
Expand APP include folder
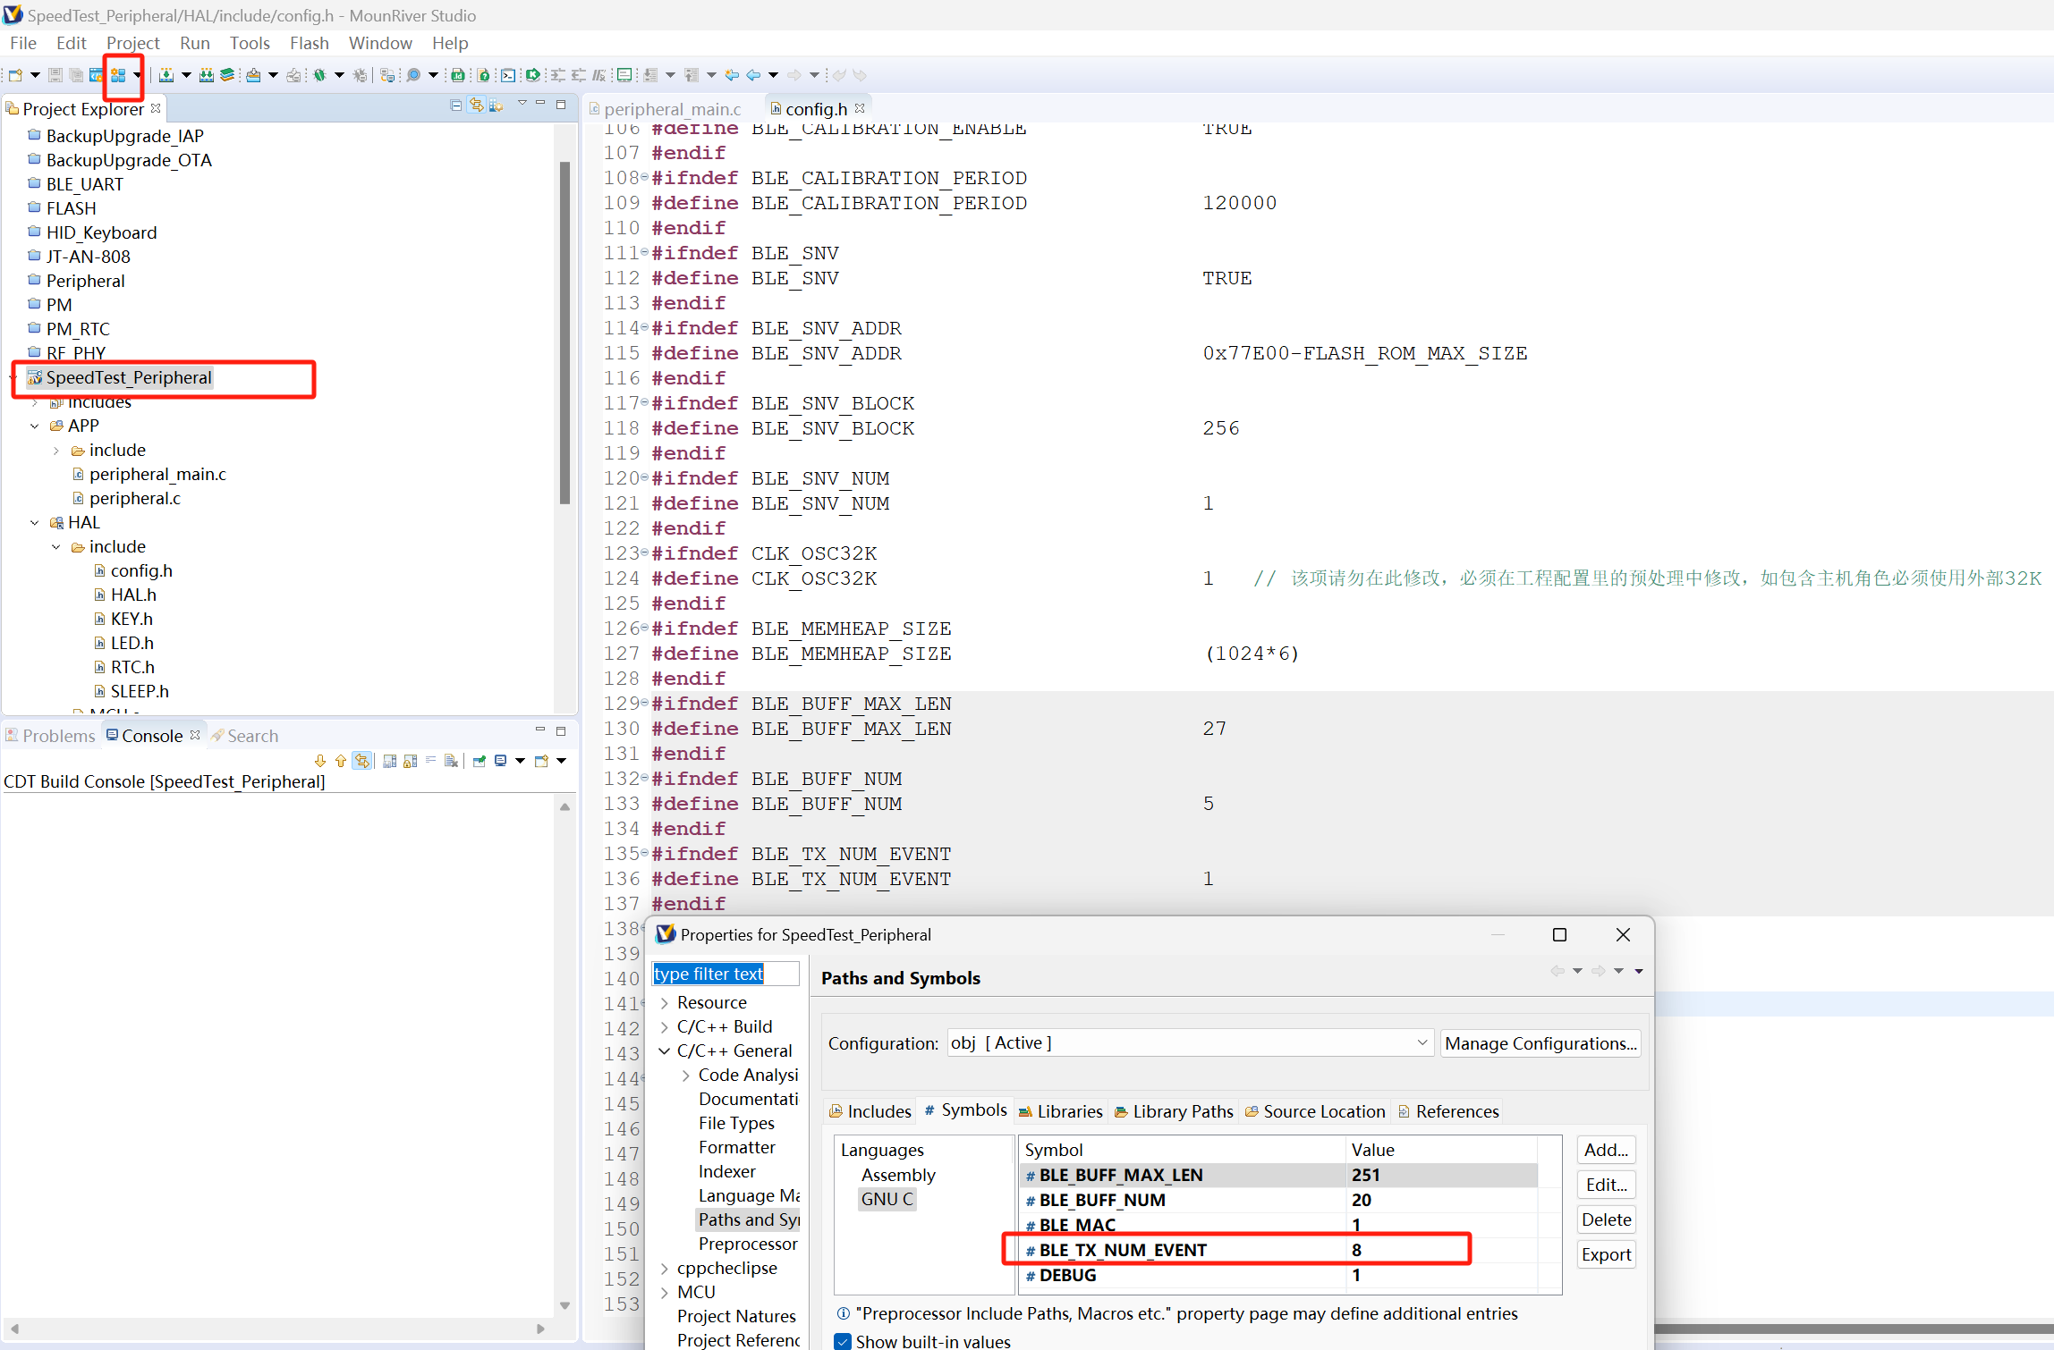tap(56, 451)
